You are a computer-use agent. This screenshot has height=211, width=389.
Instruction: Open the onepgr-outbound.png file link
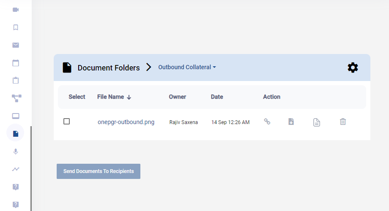(126, 122)
